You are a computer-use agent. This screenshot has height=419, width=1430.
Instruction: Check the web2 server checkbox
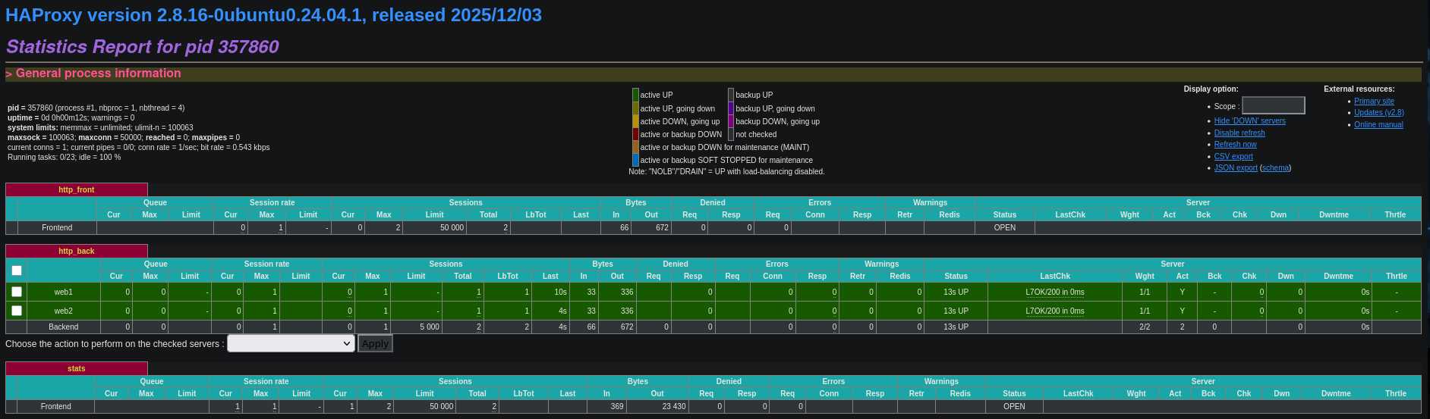tap(17, 311)
